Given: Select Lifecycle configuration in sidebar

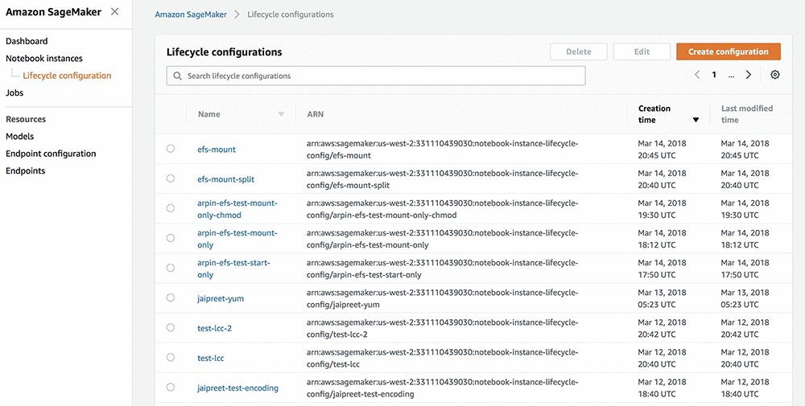Looking at the screenshot, I should [x=67, y=76].
